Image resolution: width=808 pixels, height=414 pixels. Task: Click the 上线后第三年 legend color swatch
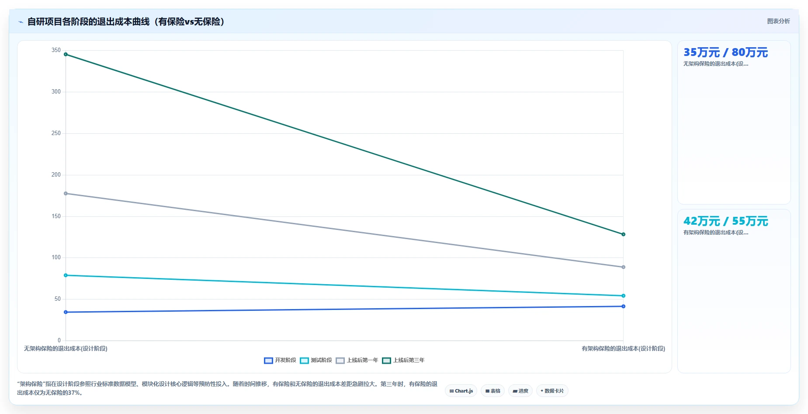(386, 360)
